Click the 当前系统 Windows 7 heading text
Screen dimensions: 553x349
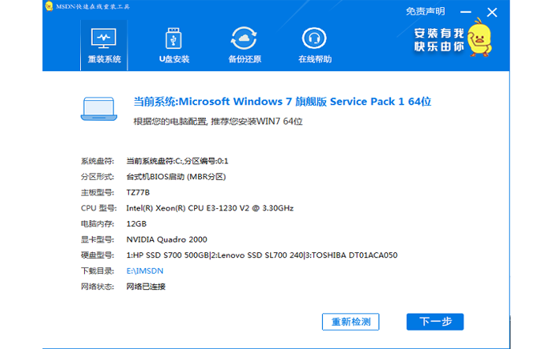coord(282,102)
